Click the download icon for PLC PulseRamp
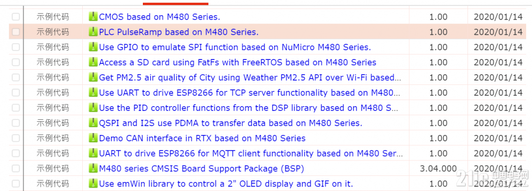Screen dimensions: 532x191 tap(93, 32)
